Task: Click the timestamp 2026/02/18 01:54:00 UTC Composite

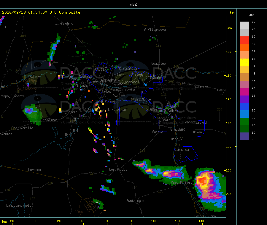Action: pyautogui.click(x=41, y=12)
